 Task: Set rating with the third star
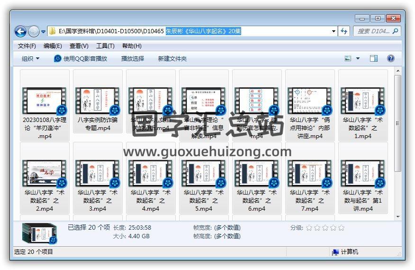point(325,228)
